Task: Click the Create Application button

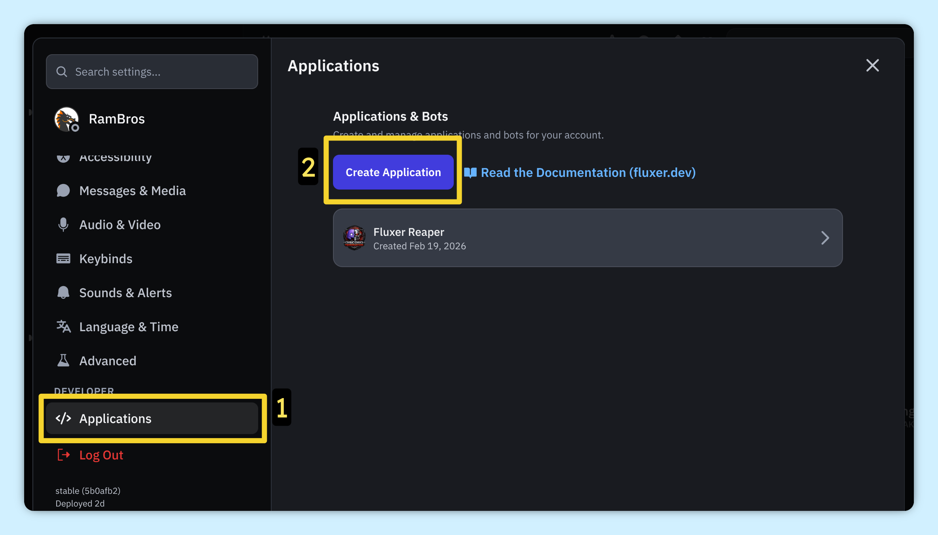Action: coord(393,172)
